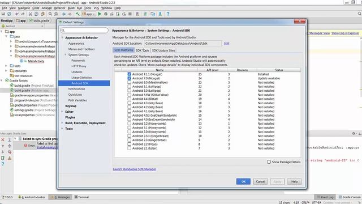This screenshot has height=204, width=362.
Task: Click the Synchronize toolbar icon
Action: 9,14
